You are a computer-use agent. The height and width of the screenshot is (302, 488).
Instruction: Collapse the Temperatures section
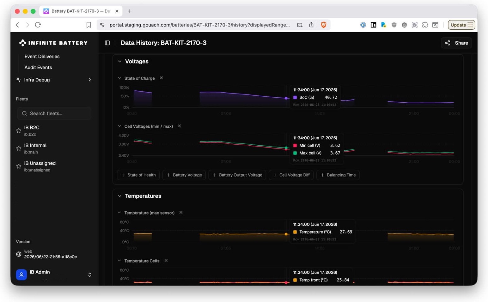point(119,196)
